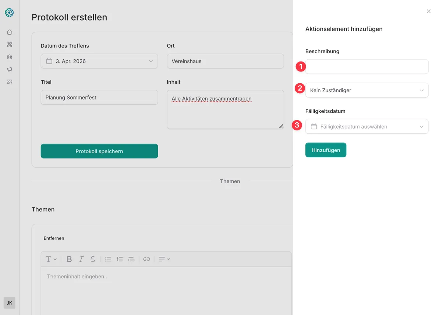Close the 'Aktionselement hinzufügen' side panel

click(428, 11)
